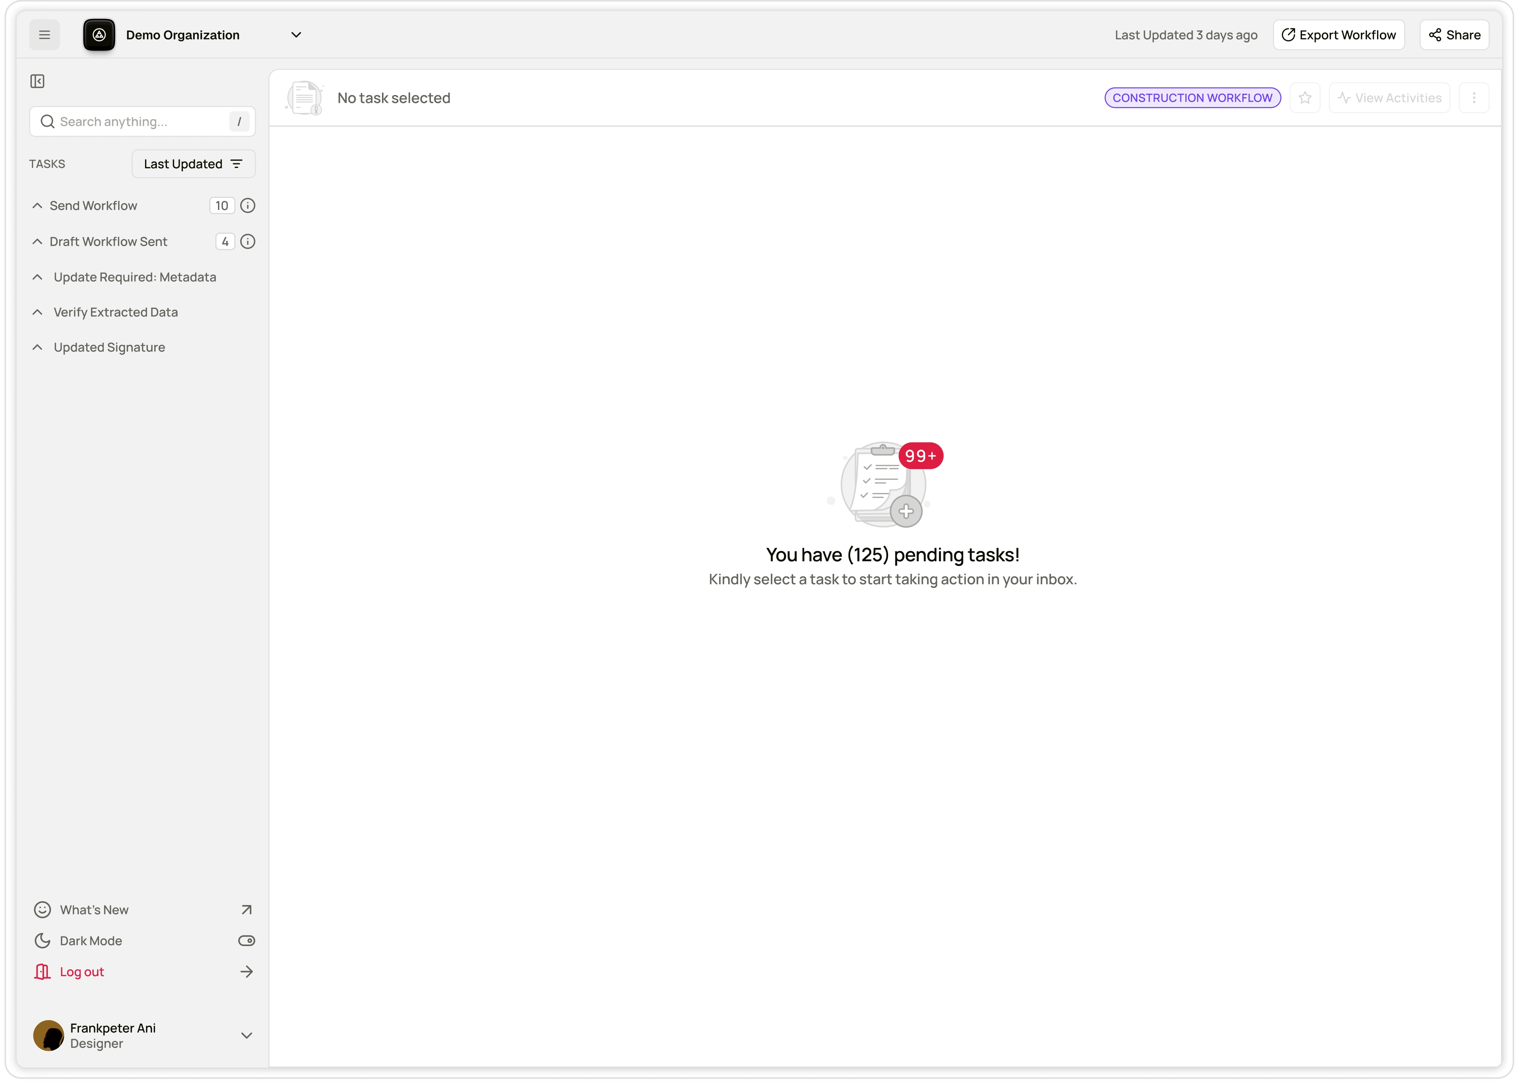
Task: Click the Export Workflow button
Action: (x=1339, y=35)
